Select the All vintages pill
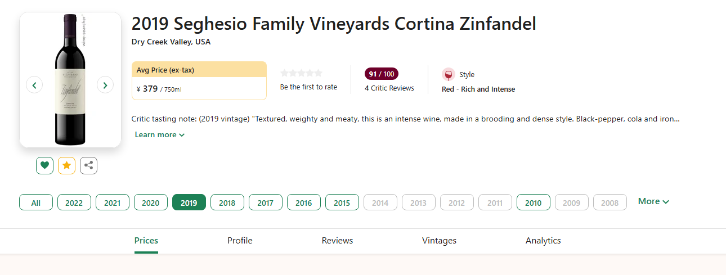The height and width of the screenshot is (275, 726). [36, 202]
